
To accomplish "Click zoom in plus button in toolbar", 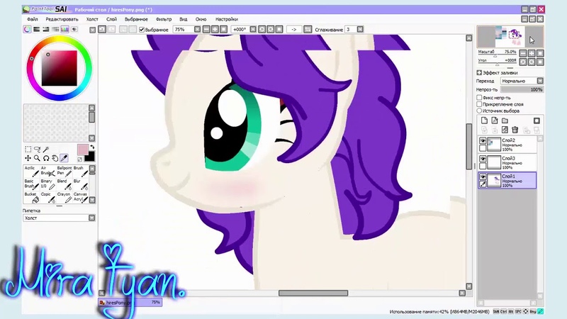I will click(x=215, y=29).
